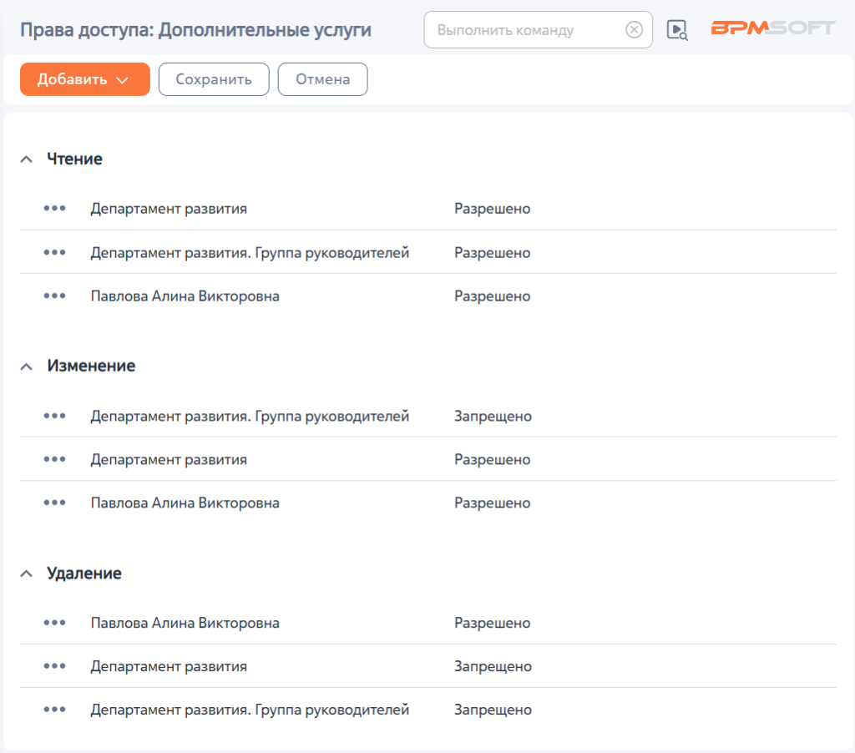Open menu for Департамент развития in Изменение
855x753 pixels.
54,459
